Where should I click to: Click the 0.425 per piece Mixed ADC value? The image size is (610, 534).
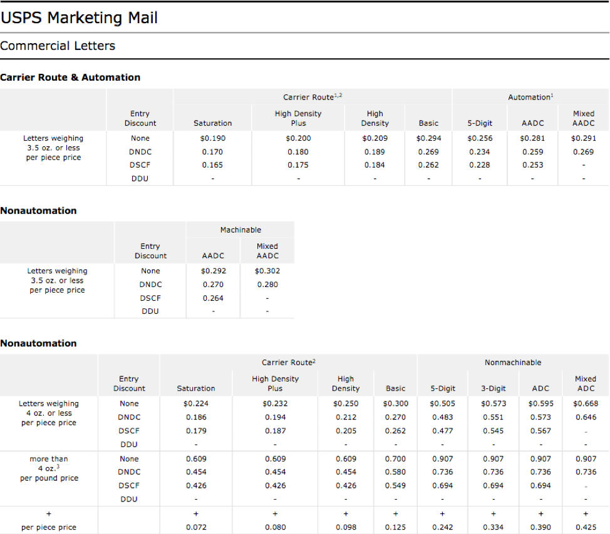(586, 527)
